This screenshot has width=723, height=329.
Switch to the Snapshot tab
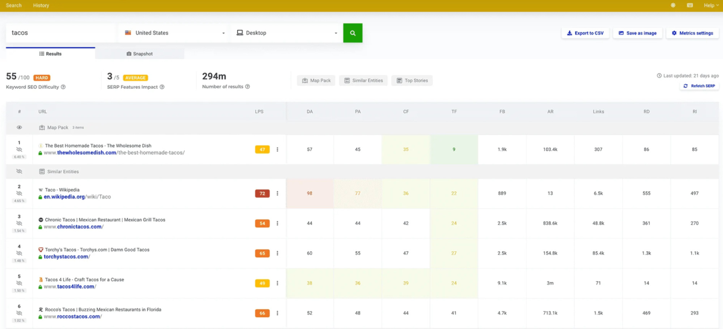(140, 54)
